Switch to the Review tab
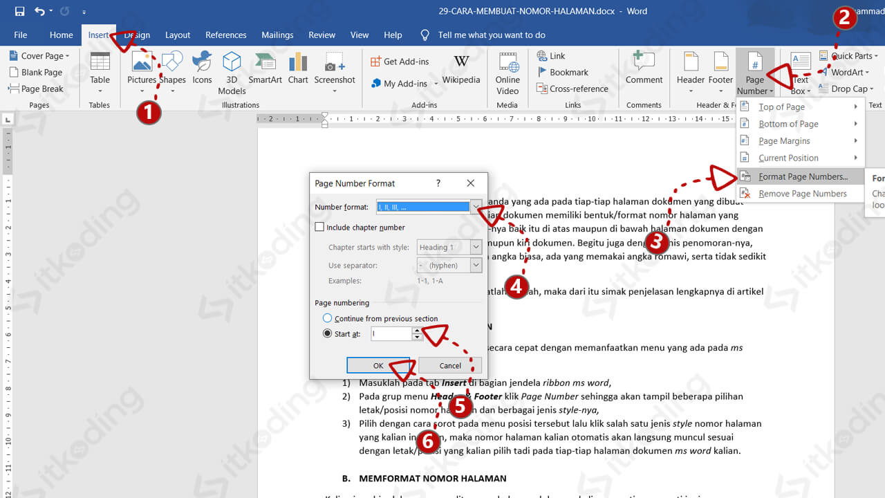Image resolution: width=885 pixels, height=498 pixels. (x=322, y=35)
